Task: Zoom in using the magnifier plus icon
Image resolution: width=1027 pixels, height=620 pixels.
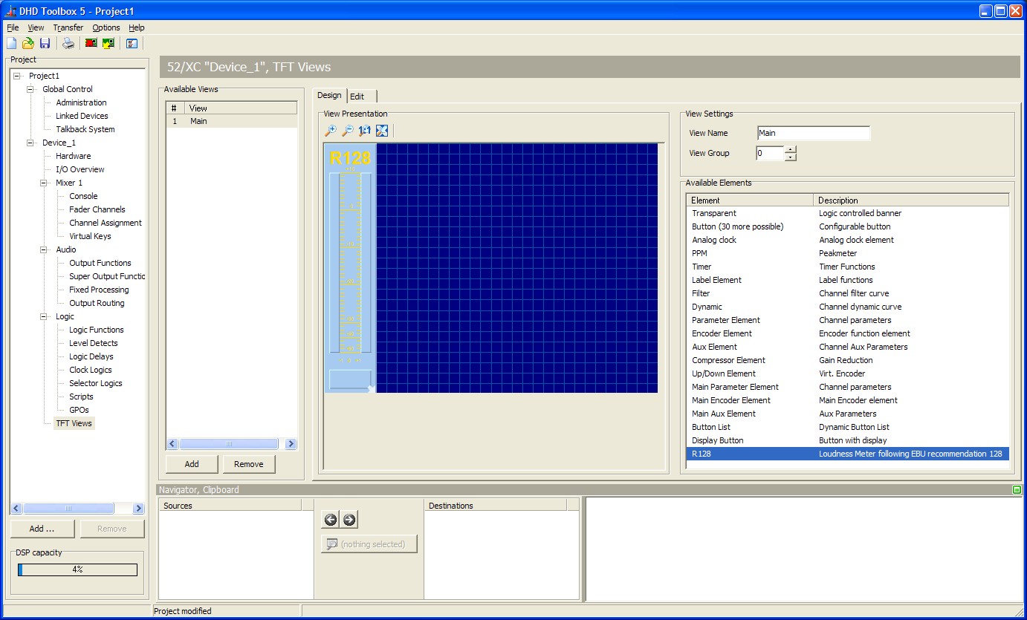Action: (x=331, y=130)
